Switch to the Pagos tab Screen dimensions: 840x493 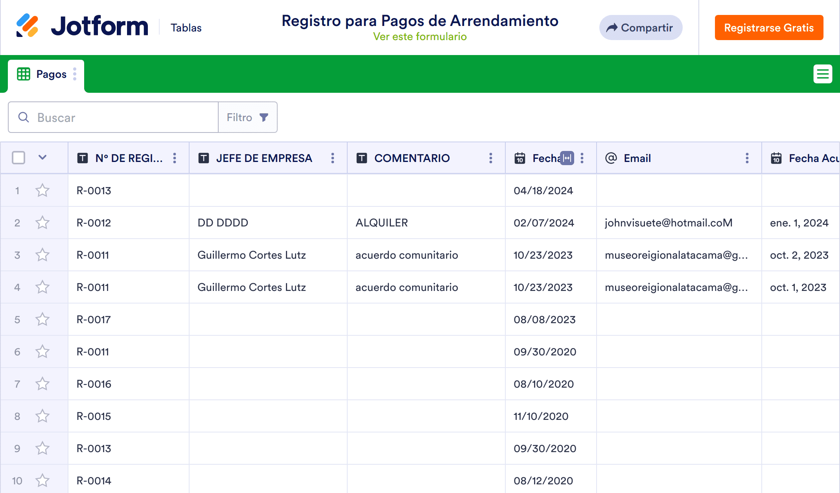coord(51,74)
